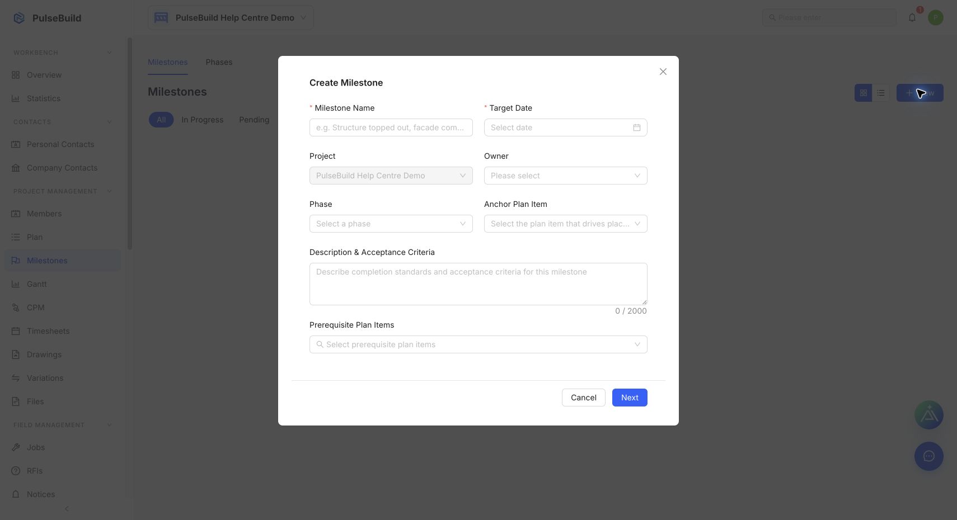The image size is (957, 520).
Task: Click the top search box
Action: coord(829,18)
